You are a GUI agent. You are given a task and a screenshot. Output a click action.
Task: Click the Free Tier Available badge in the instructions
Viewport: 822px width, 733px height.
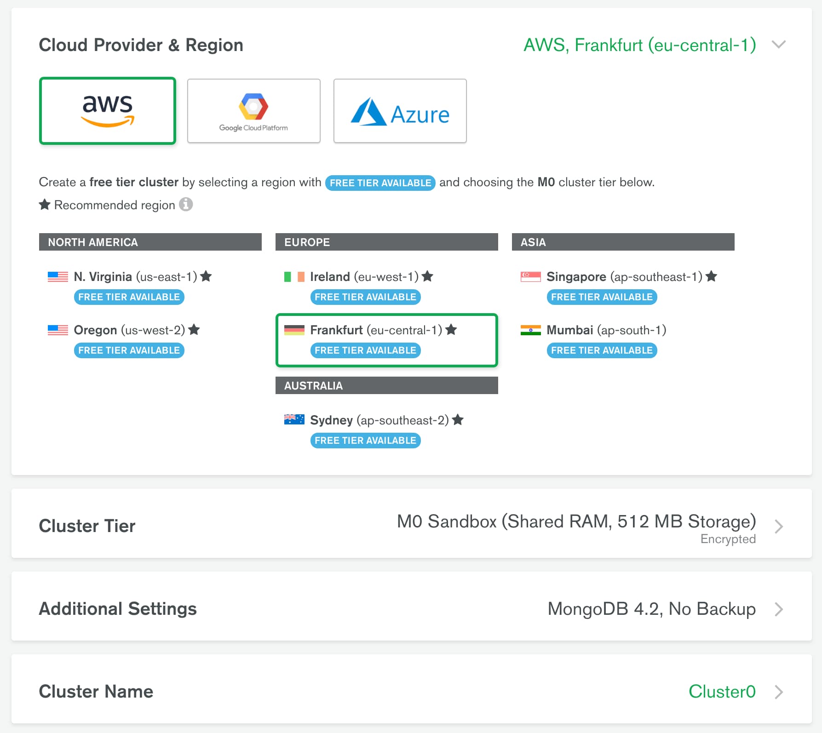click(x=380, y=183)
